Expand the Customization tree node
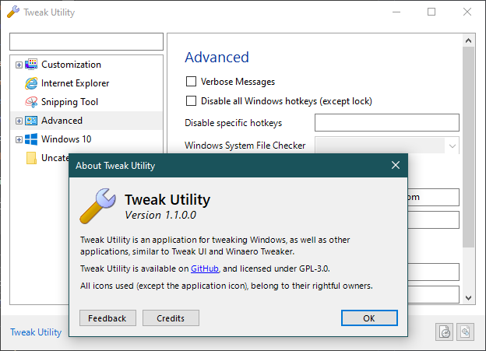The height and width of the screenshot is (351, 486). [19, 65]
